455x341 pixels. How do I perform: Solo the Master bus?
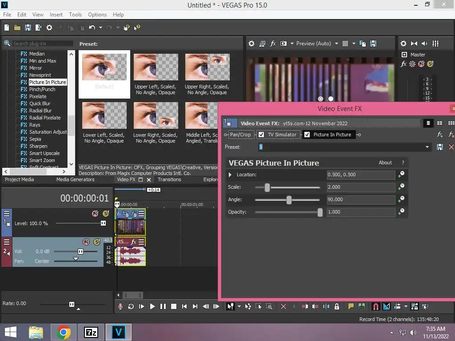[x=430, y=64]
